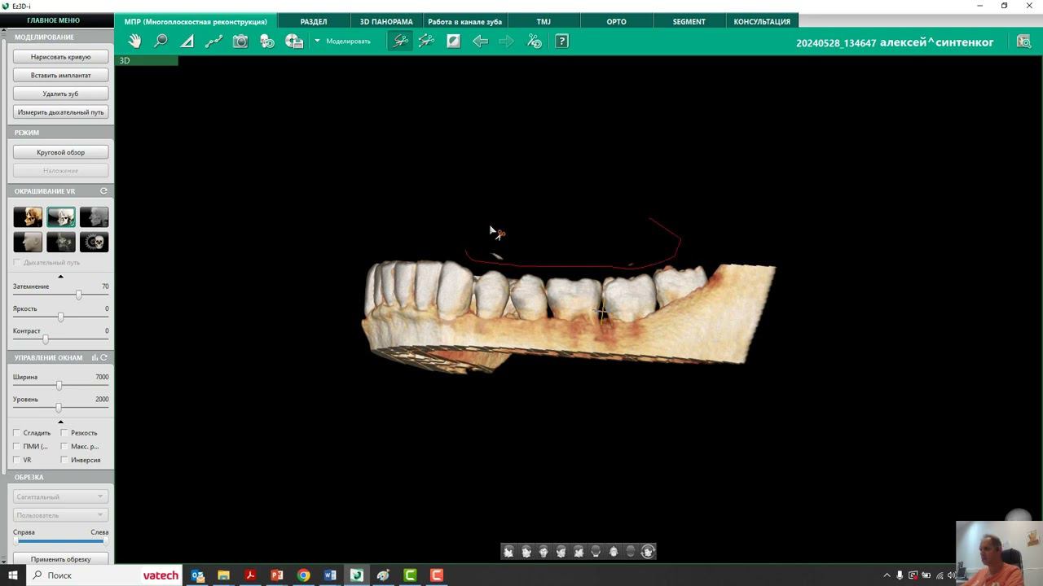The image size is (1043, 586).
Task: Click the rotating head auto-rotate icon
Action: (x=648, y=551)
